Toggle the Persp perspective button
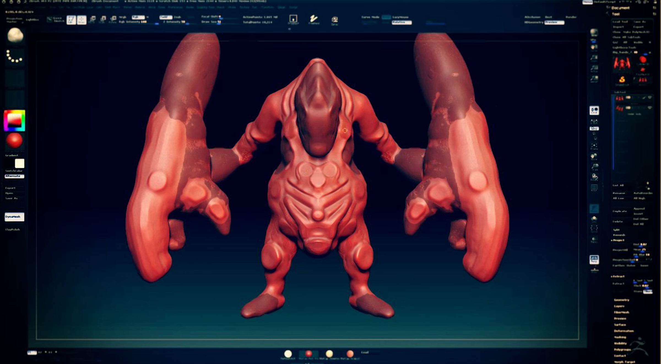This screenshot has width=661, height=364. pos(594,259)
